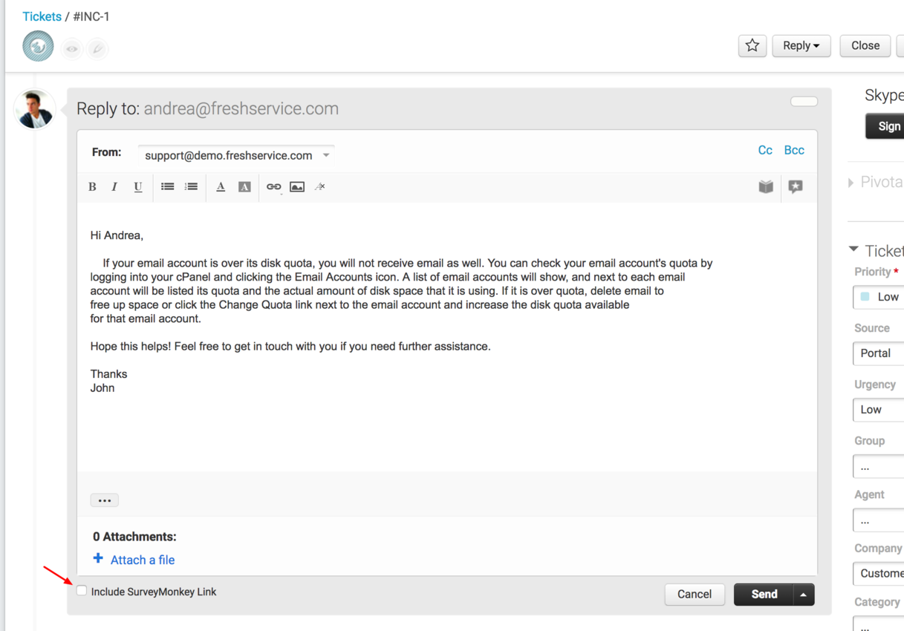Open the Reply dropdown button
904x631 pixels.
point(801,46)
